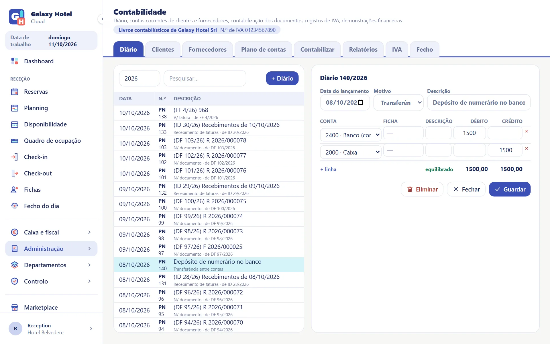Image resolution: width=550 pixels, height=344 pixels.
Task: Click the 2026 year field
Action: [140, 78]
